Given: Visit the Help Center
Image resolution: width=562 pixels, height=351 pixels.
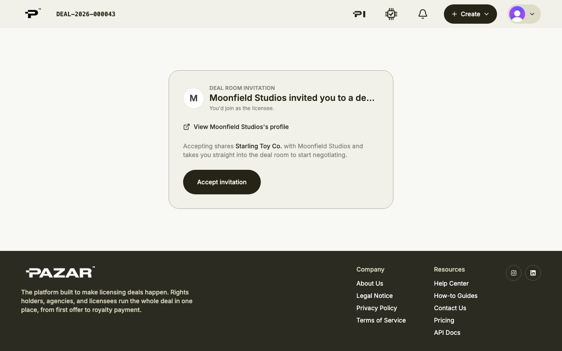Looking at the screenshot, I should pyautogui.click(x=451, y=283).
